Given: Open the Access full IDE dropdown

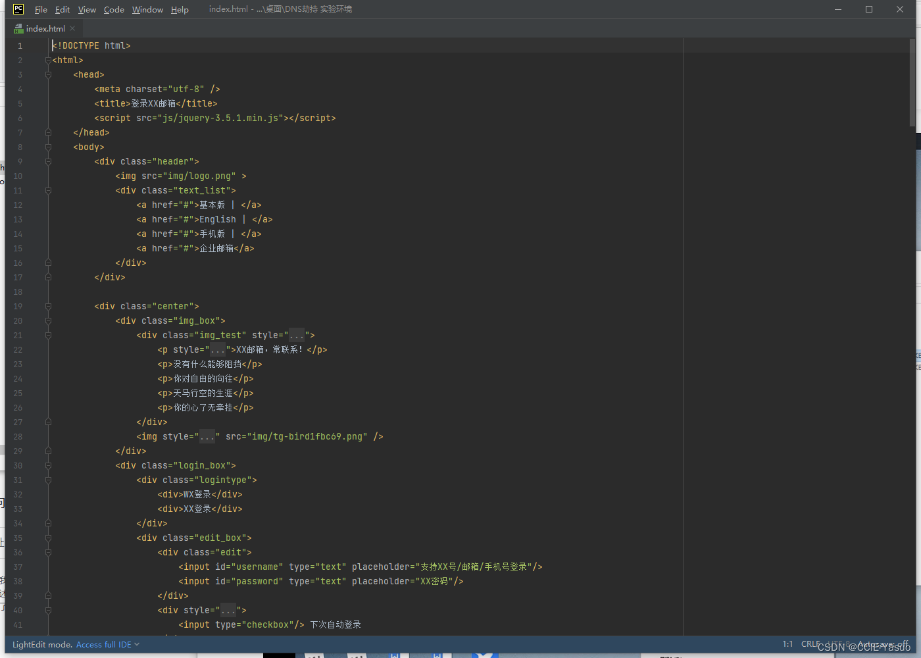Looking at the screenshot, I should 108,645.
